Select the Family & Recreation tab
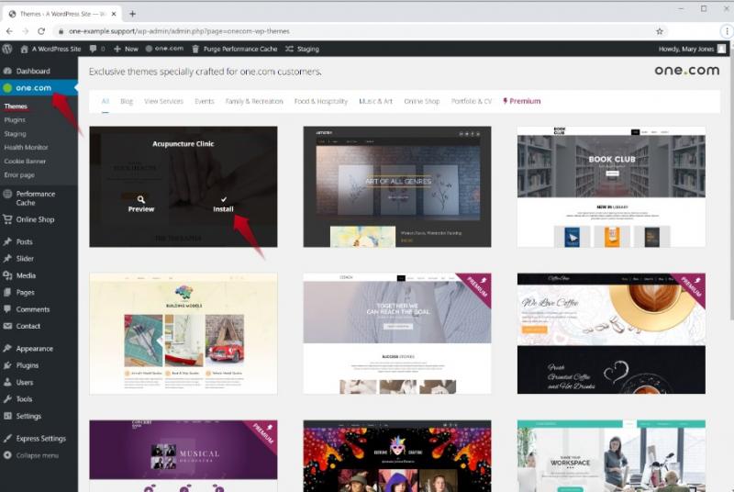The height and width of the screenshot is (492, 734). (254, 101)
